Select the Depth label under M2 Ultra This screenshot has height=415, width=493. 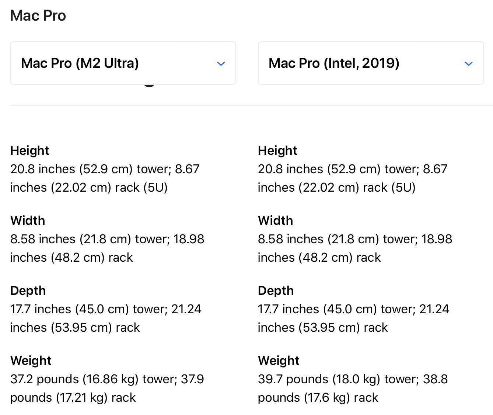tap(28, 290)
